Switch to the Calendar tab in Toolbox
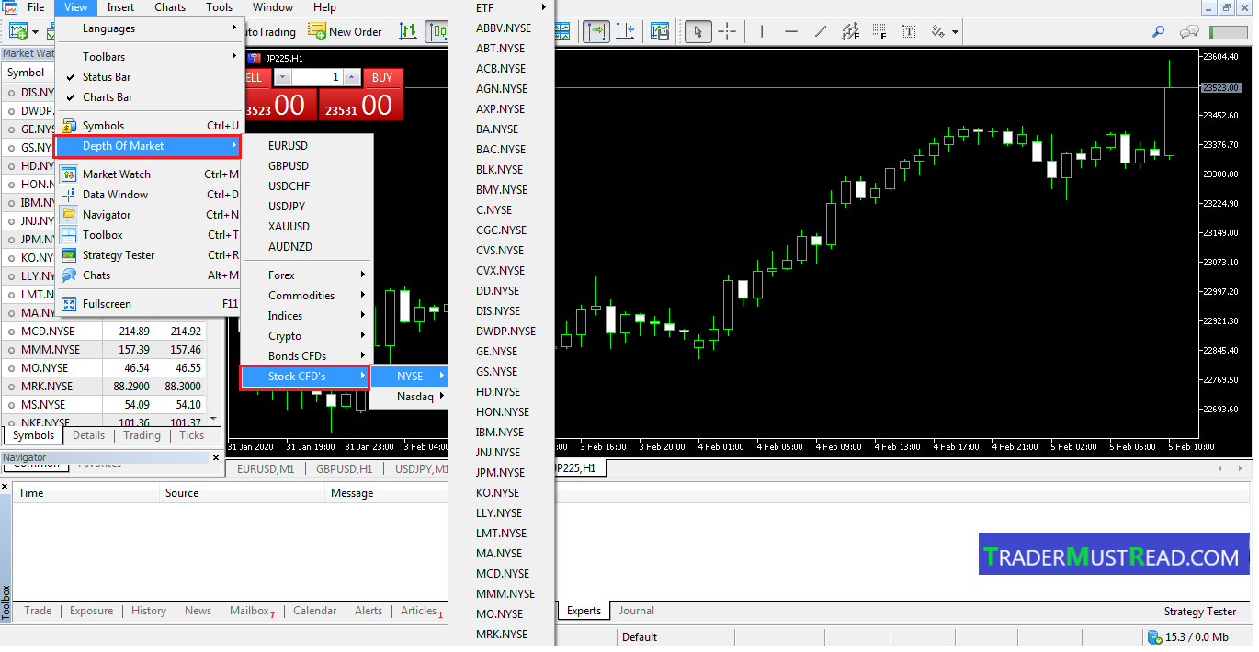The image size is (1259, 652). click(x=315, y=612)
